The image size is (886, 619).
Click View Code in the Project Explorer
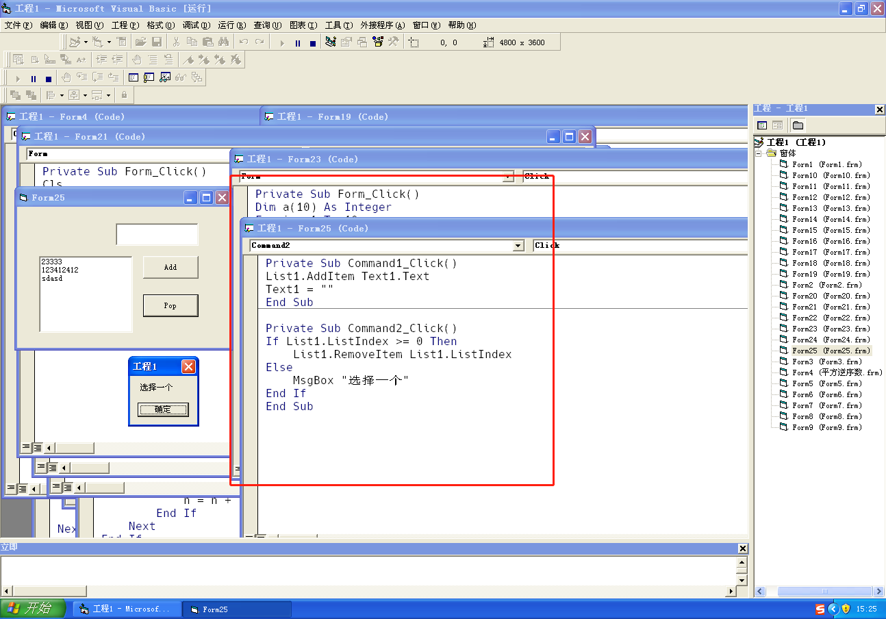click(762, 125)
